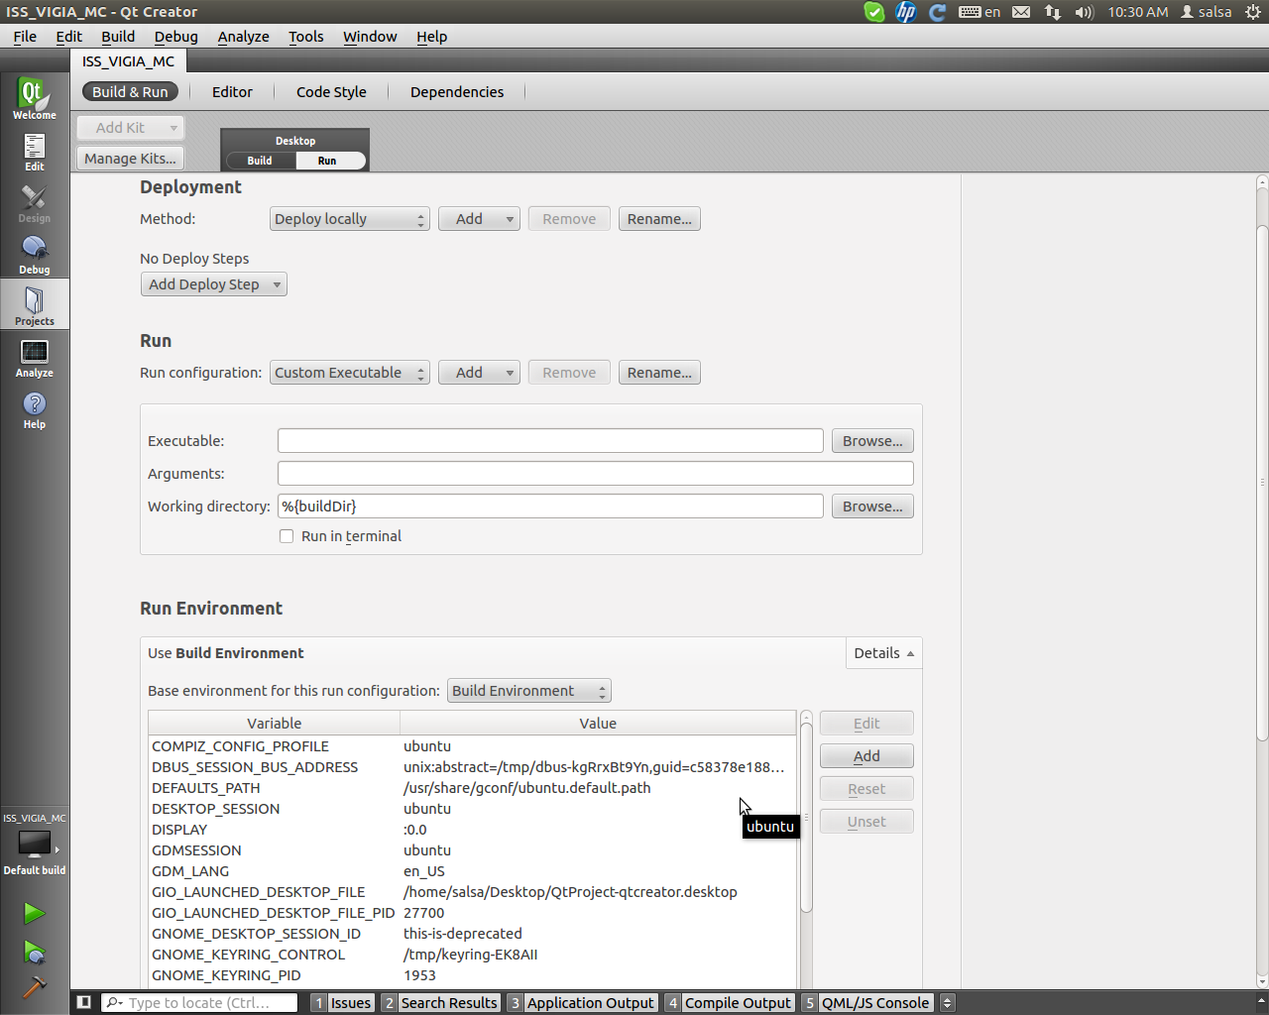The width and height of the screenshot is (1269, 1015).
Task: Click Add environment variable button
Action: pos(866,756)
